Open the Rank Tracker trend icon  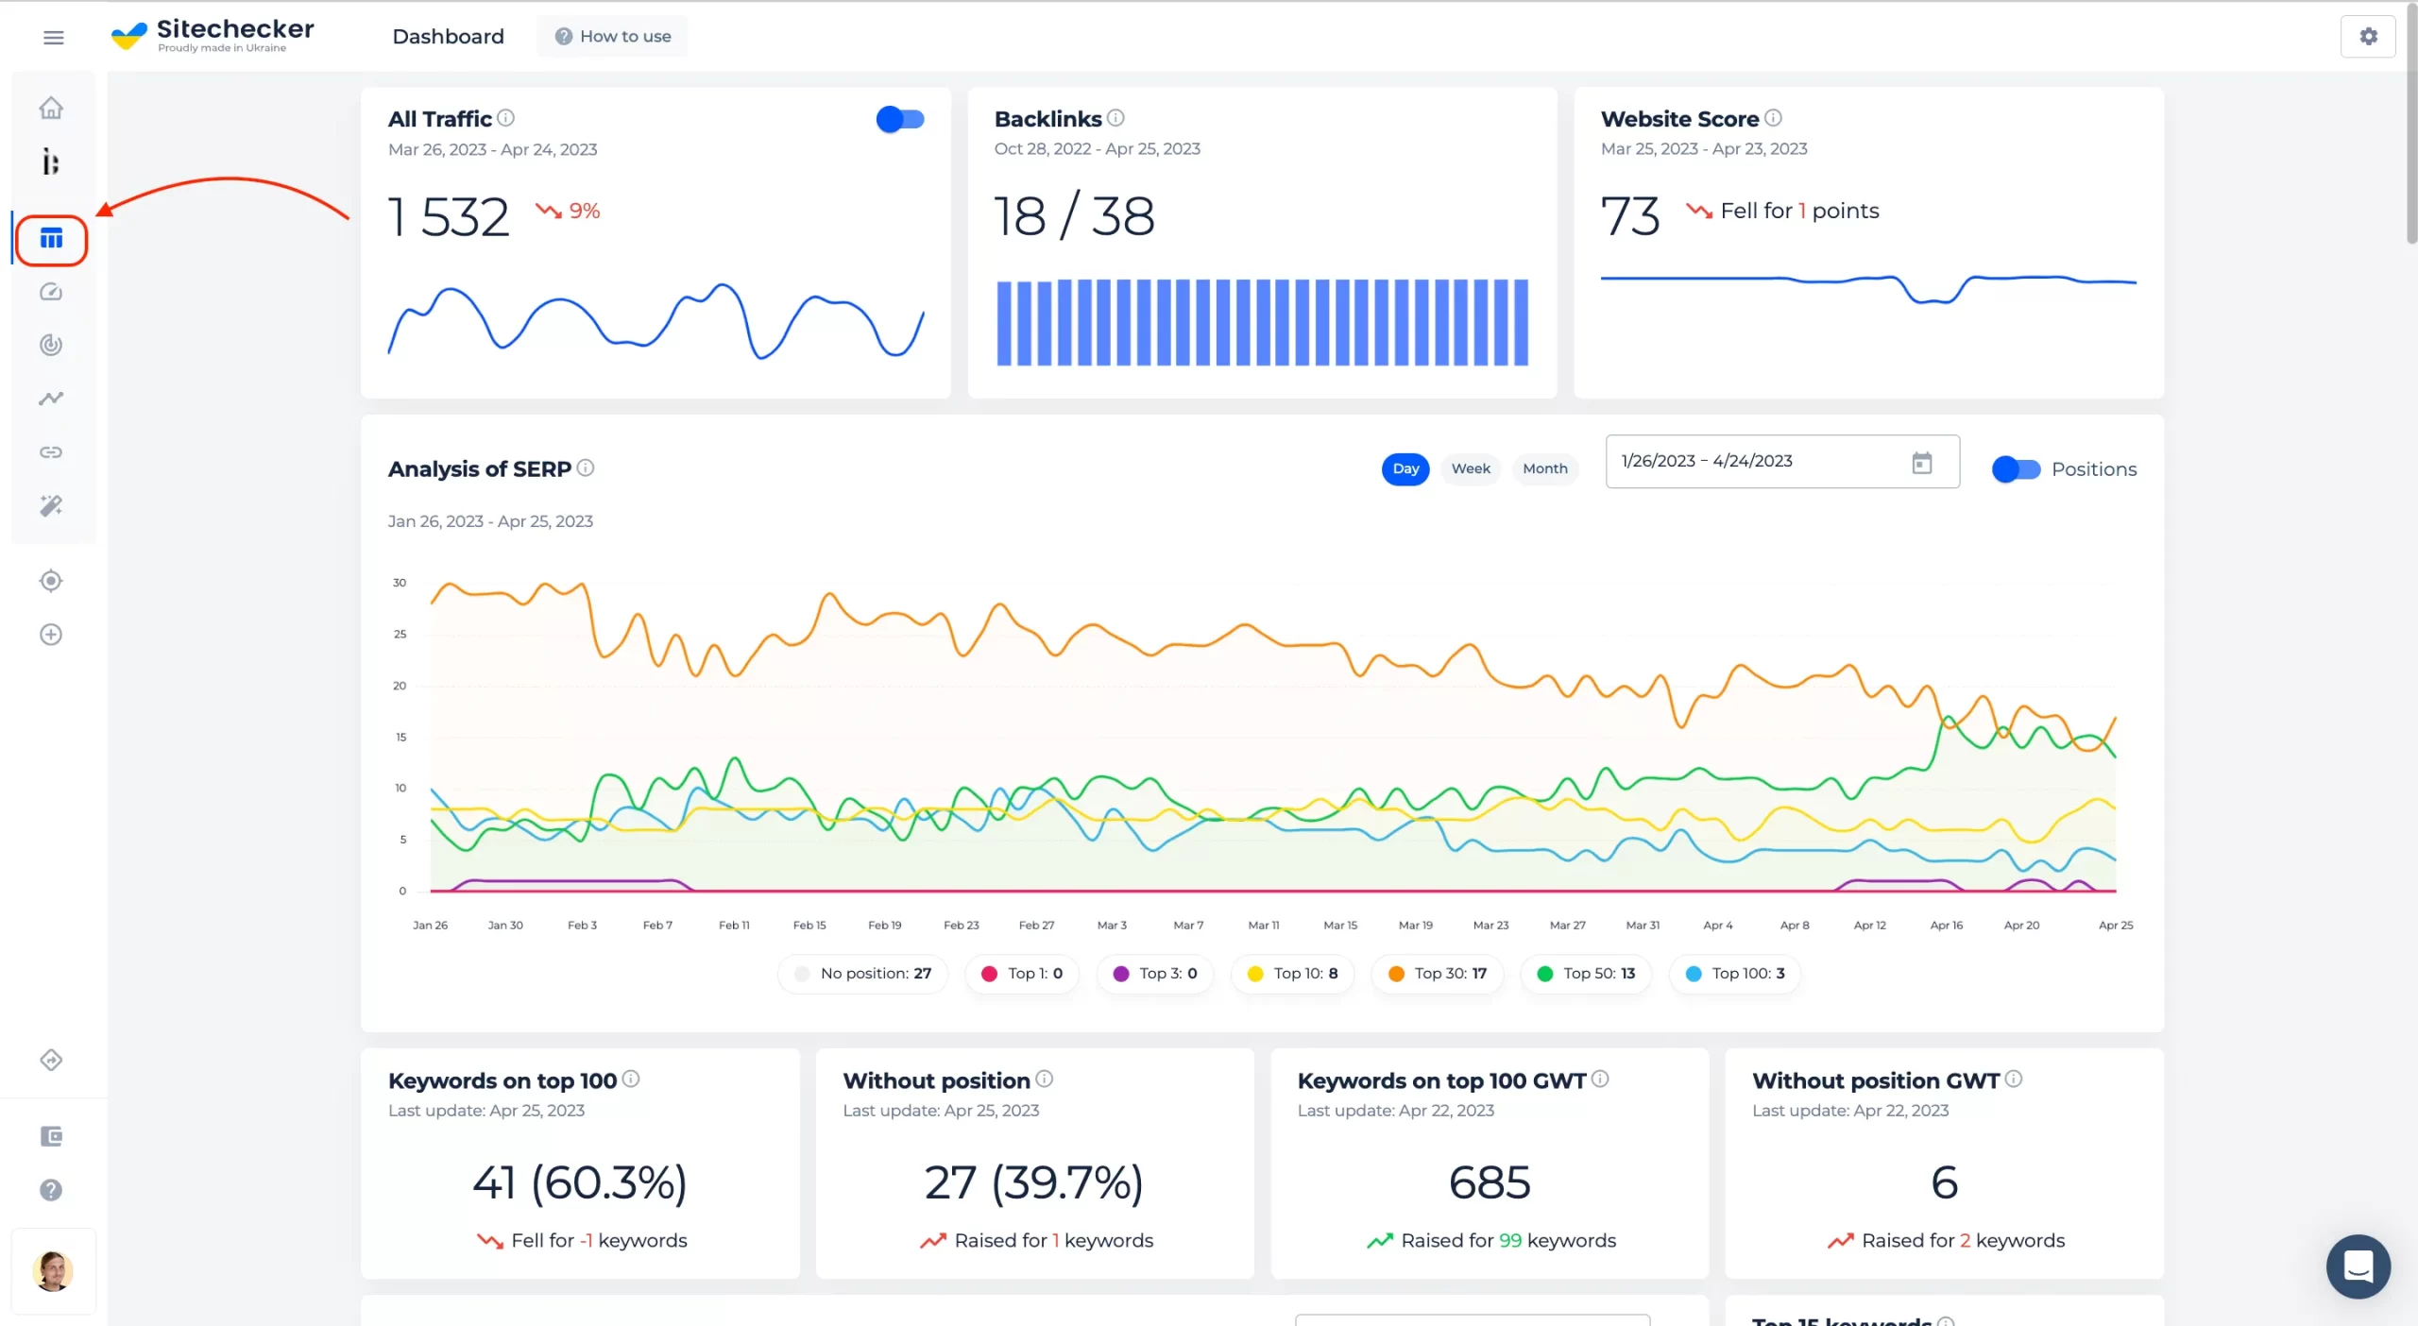pos(51,399)
